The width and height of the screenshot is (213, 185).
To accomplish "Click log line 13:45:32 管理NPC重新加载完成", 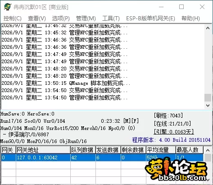I will (64, 32).
